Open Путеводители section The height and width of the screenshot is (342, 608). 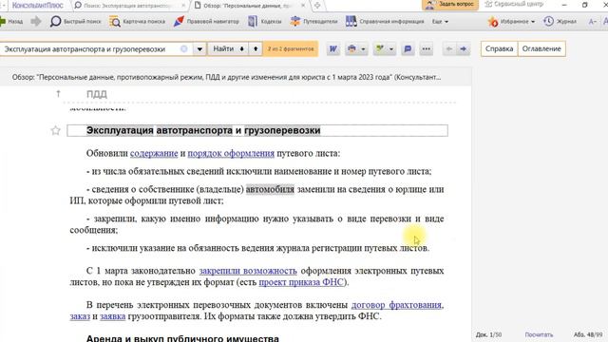coord(313,21)
